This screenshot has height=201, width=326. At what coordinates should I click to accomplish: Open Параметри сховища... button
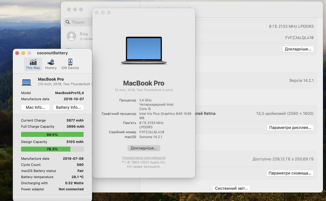tap(290, 173)
